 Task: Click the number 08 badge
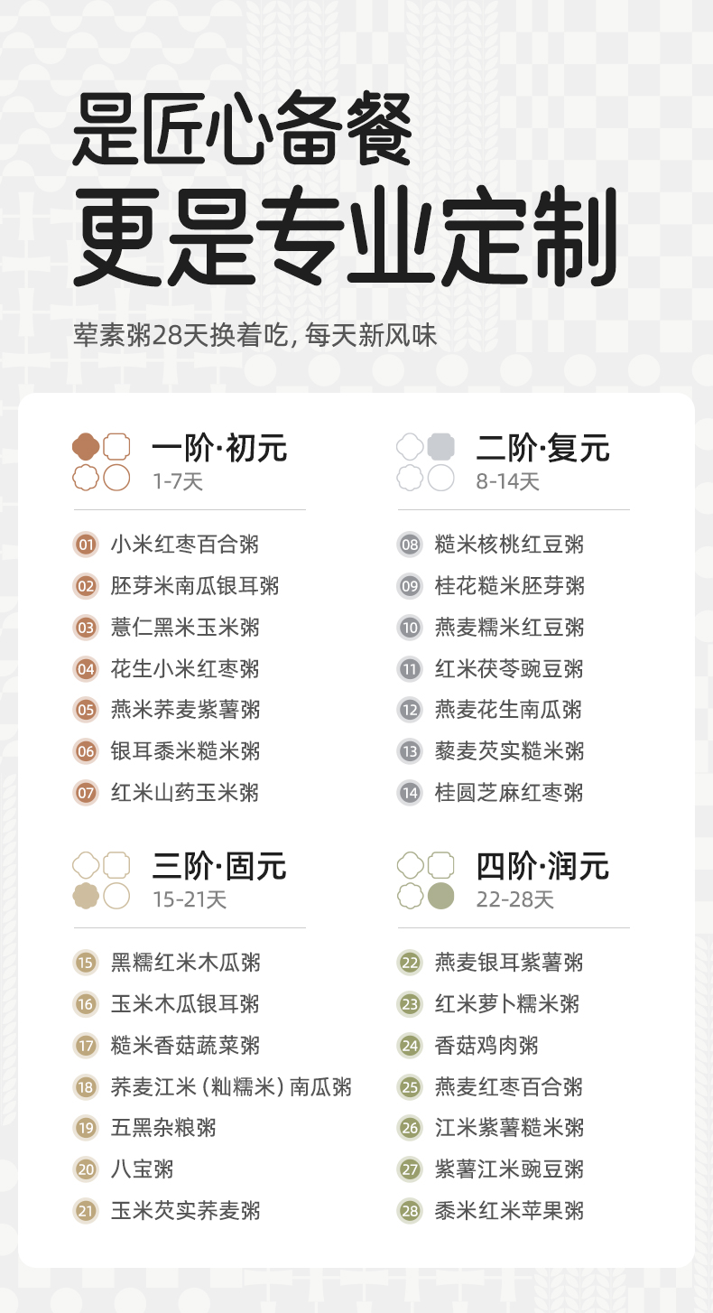tap(410, 545)
